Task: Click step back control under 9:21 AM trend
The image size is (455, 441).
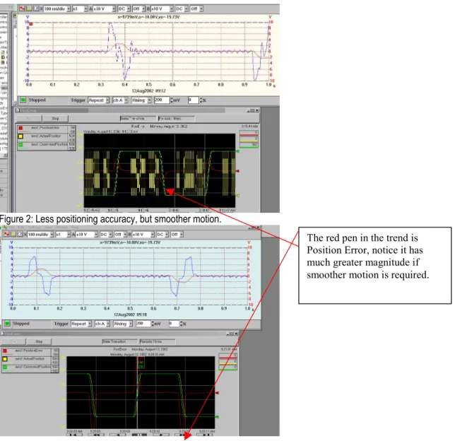Action: 117,435
